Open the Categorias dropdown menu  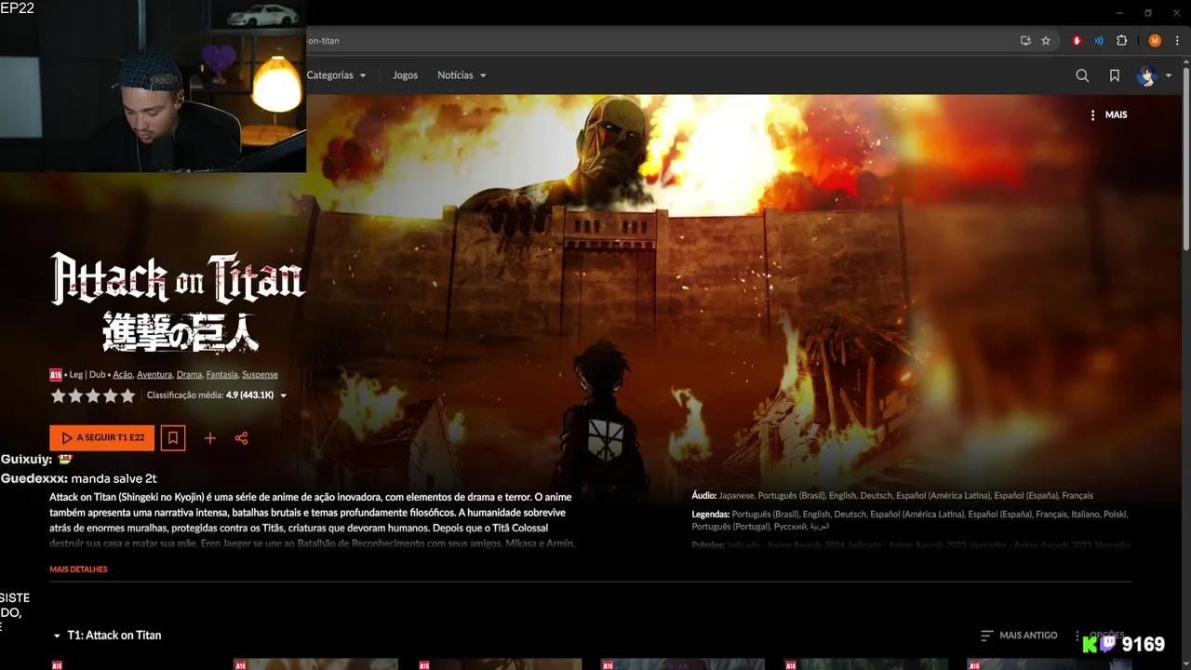[336, 75]
